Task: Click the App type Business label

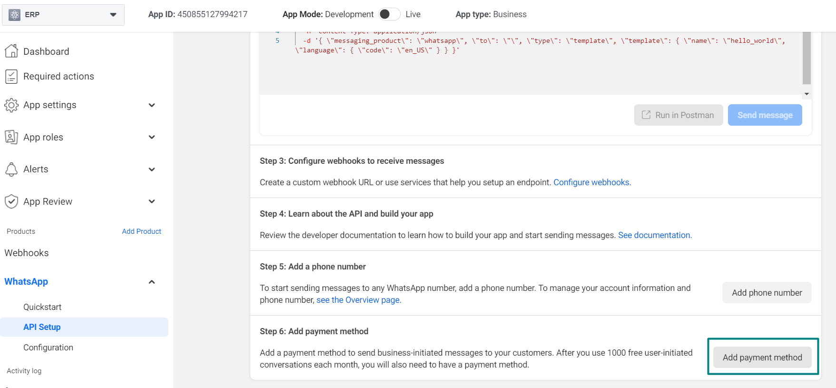Action: pyautogui.click(x=491, y=14)
